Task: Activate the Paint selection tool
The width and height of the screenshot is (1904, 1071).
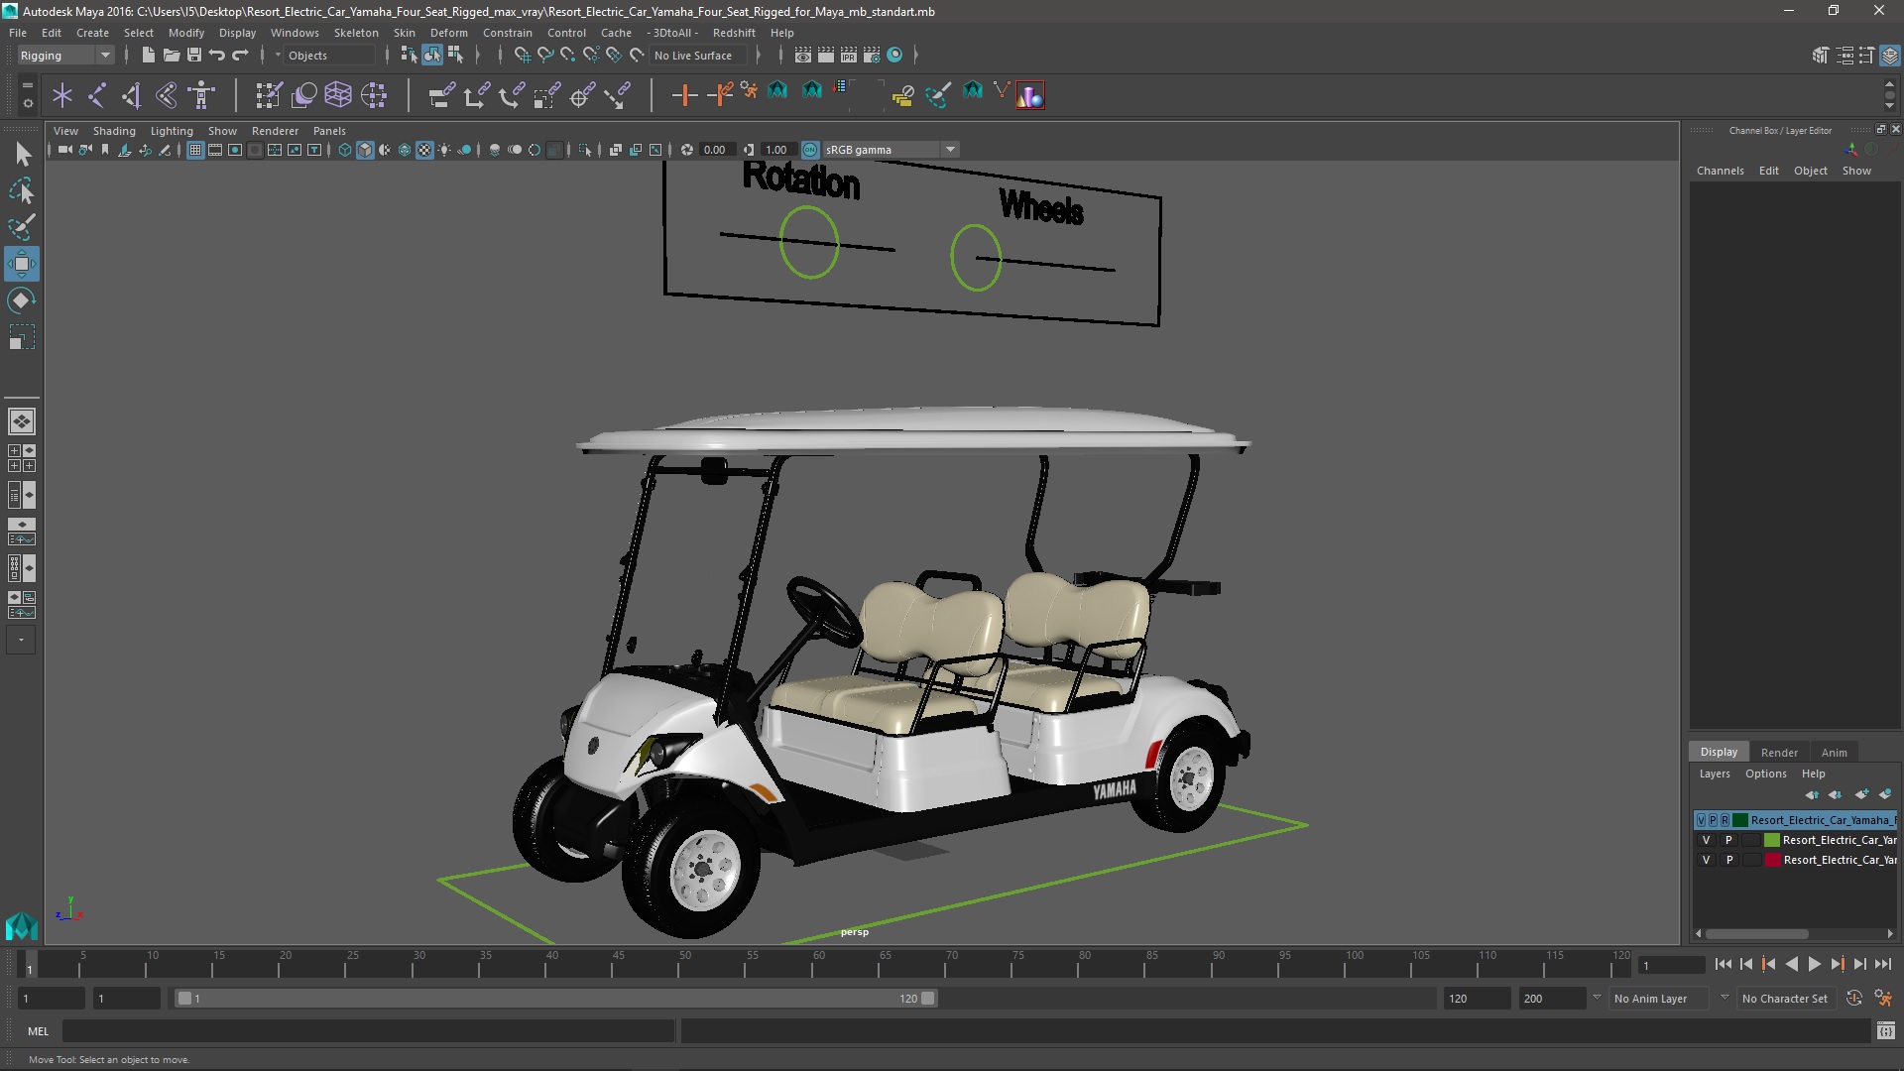Action: (22, 227)
